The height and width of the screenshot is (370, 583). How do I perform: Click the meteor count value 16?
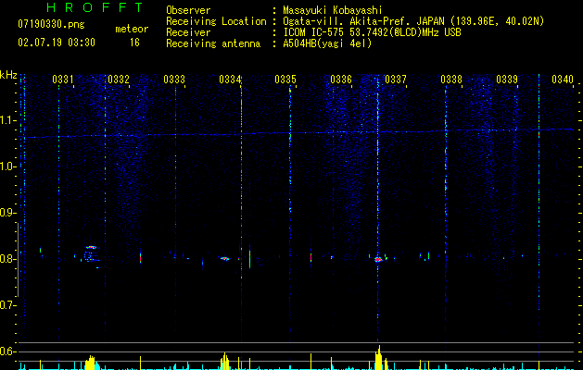134,43
